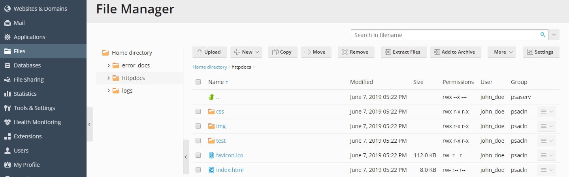Open the New dropdown in toolbar

(247, 52)
